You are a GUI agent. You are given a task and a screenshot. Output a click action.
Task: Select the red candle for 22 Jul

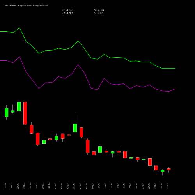(x=150, y=162)
